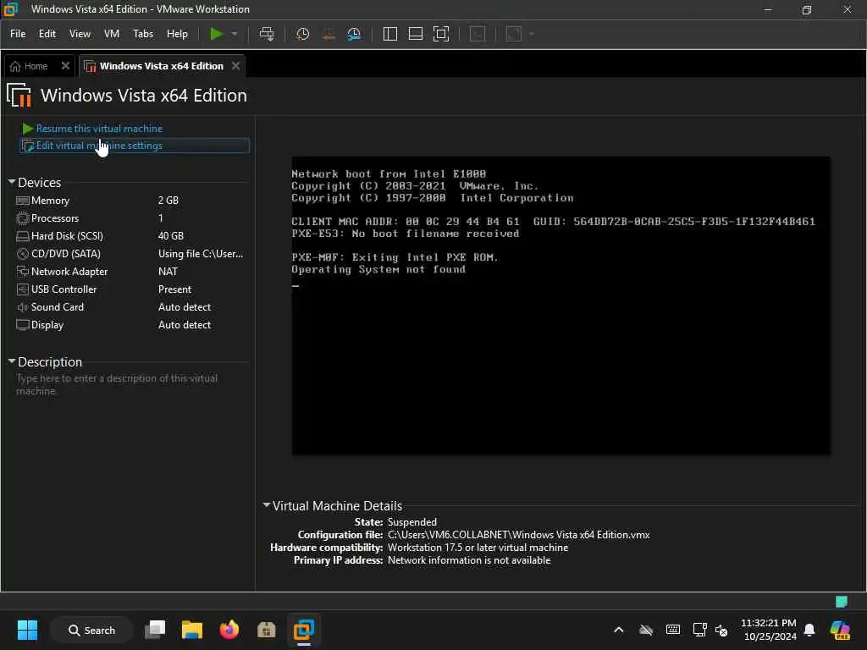Toggle the thumbnail bar layout icon
Viewport: 867px width, 650px height.
[415, 34]
